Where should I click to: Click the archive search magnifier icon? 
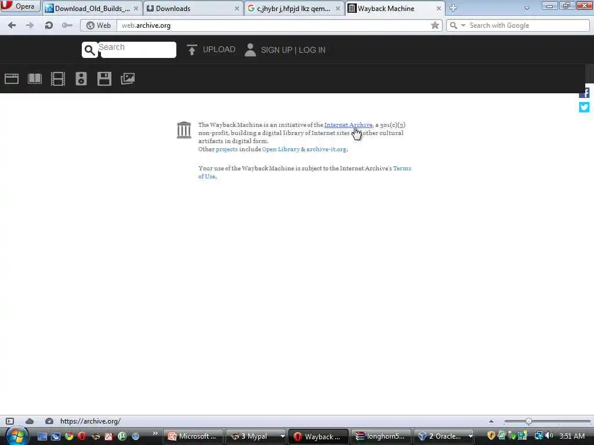[x=90, y=50]
